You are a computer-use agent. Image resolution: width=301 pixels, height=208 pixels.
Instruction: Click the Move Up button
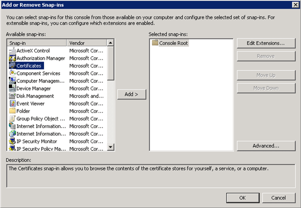[266, 75]
